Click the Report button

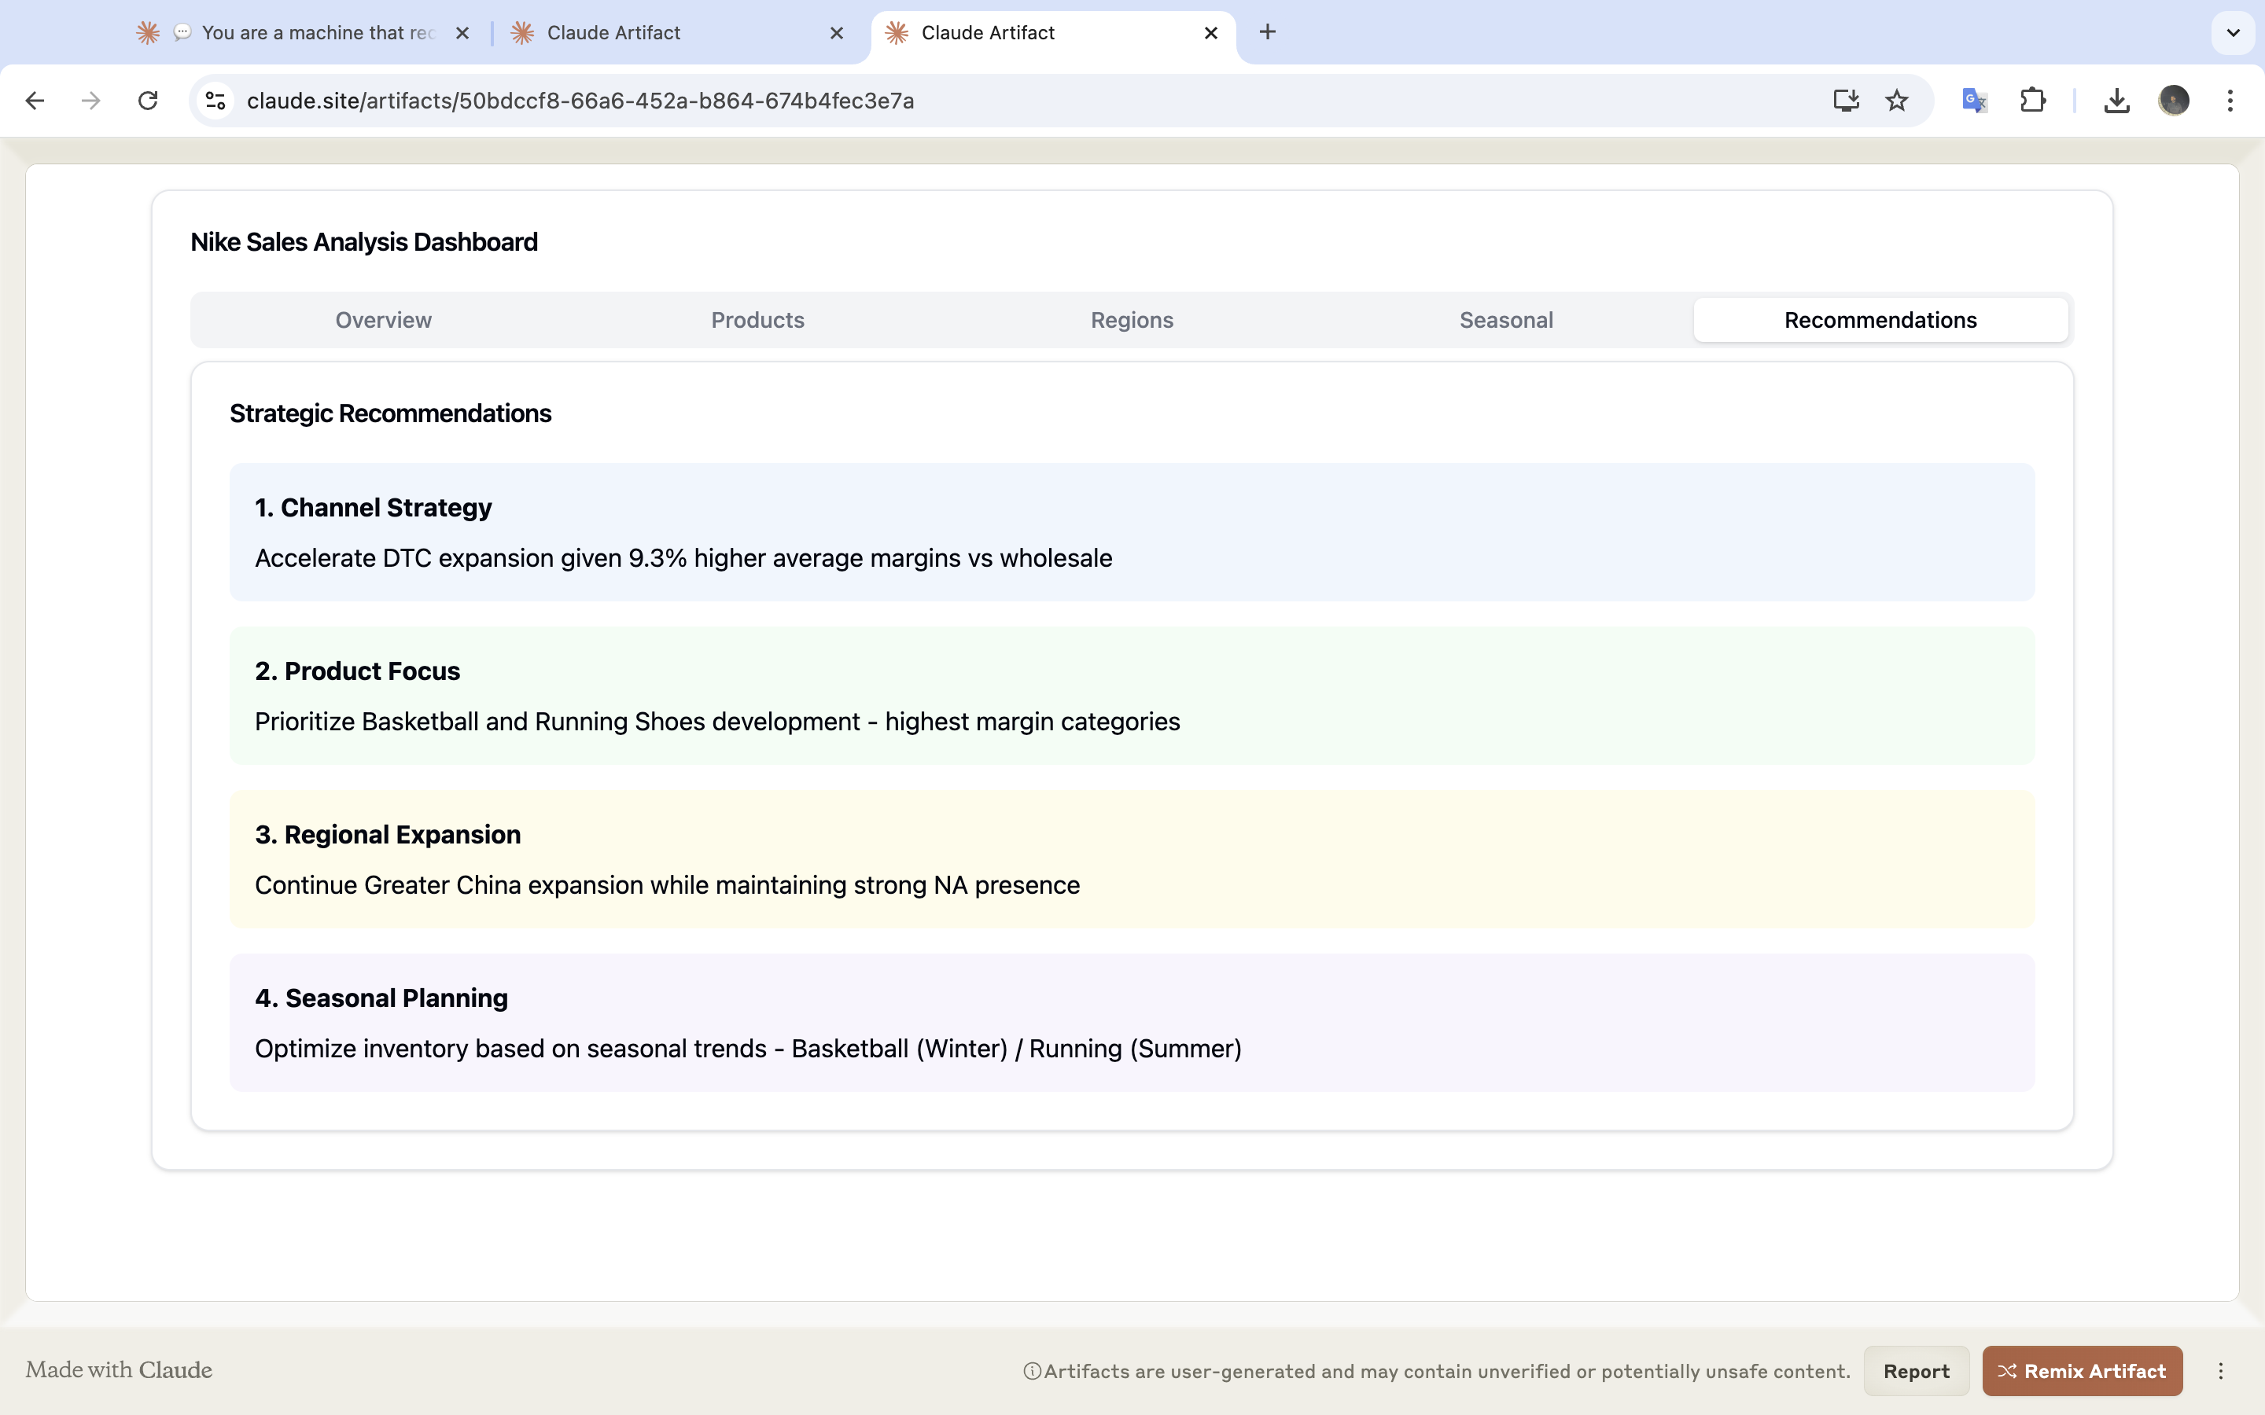pos(1916,1371)
